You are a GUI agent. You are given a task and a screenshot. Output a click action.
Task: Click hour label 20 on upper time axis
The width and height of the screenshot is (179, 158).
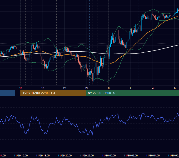pyautogui.click(x=65, y=88)
